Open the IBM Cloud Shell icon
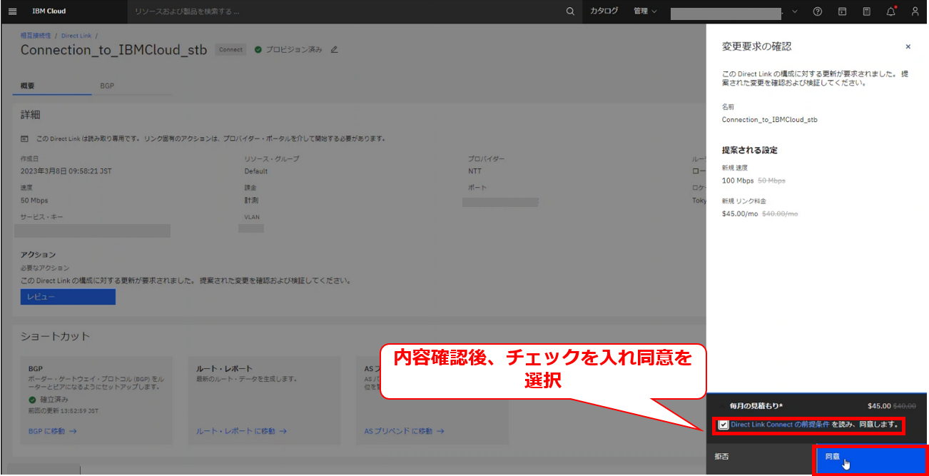Image resolution: width=929 pixels, height=476 pixels. coord(842,11)
